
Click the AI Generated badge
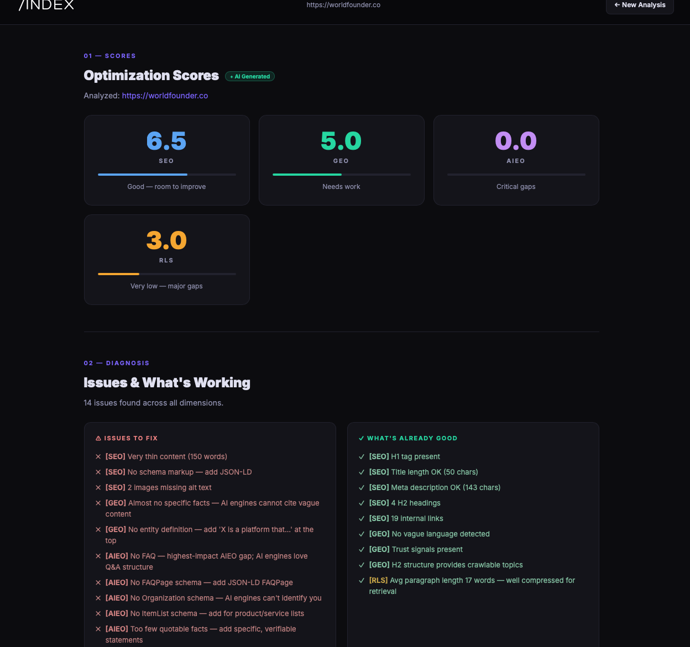click(250, 76)
